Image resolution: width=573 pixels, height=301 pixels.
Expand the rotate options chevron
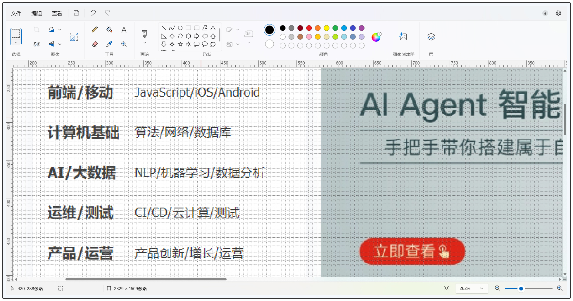coord(60,29)
